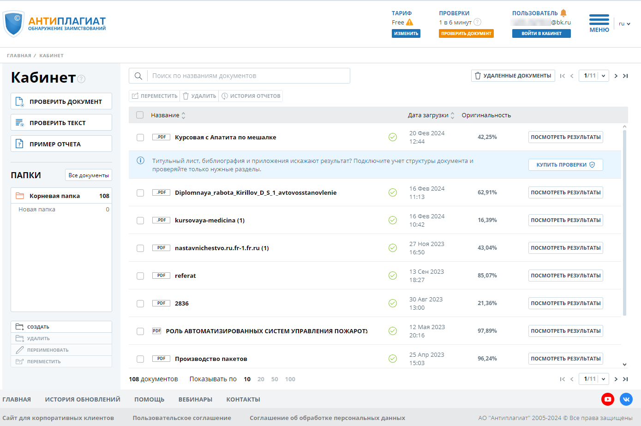Click the Кабинет help question icon
The width and height of the screenshot is (641, 426).
pyautogui.click(x=81, y=79)
